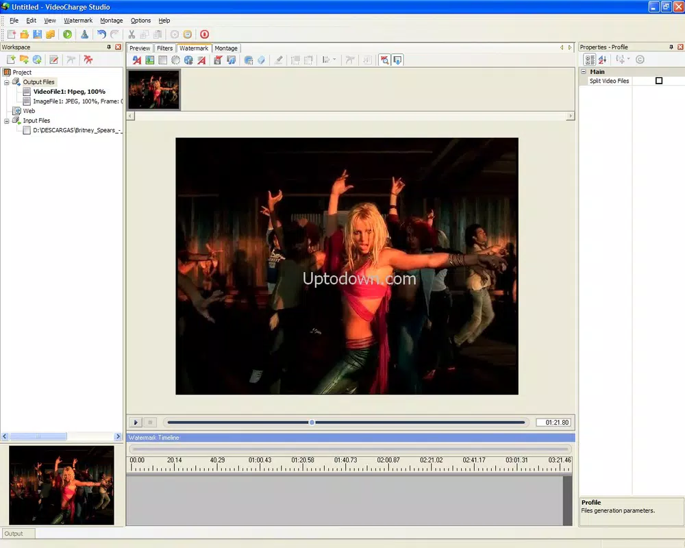Click the blue Undo arrow icon

[x=101, y=34]
